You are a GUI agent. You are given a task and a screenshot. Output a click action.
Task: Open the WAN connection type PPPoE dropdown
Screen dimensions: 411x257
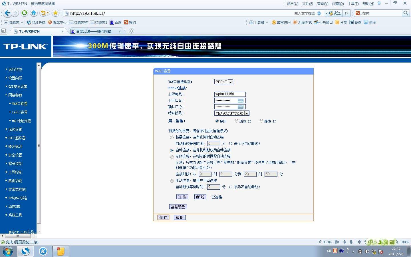click(x=231, y=82)
